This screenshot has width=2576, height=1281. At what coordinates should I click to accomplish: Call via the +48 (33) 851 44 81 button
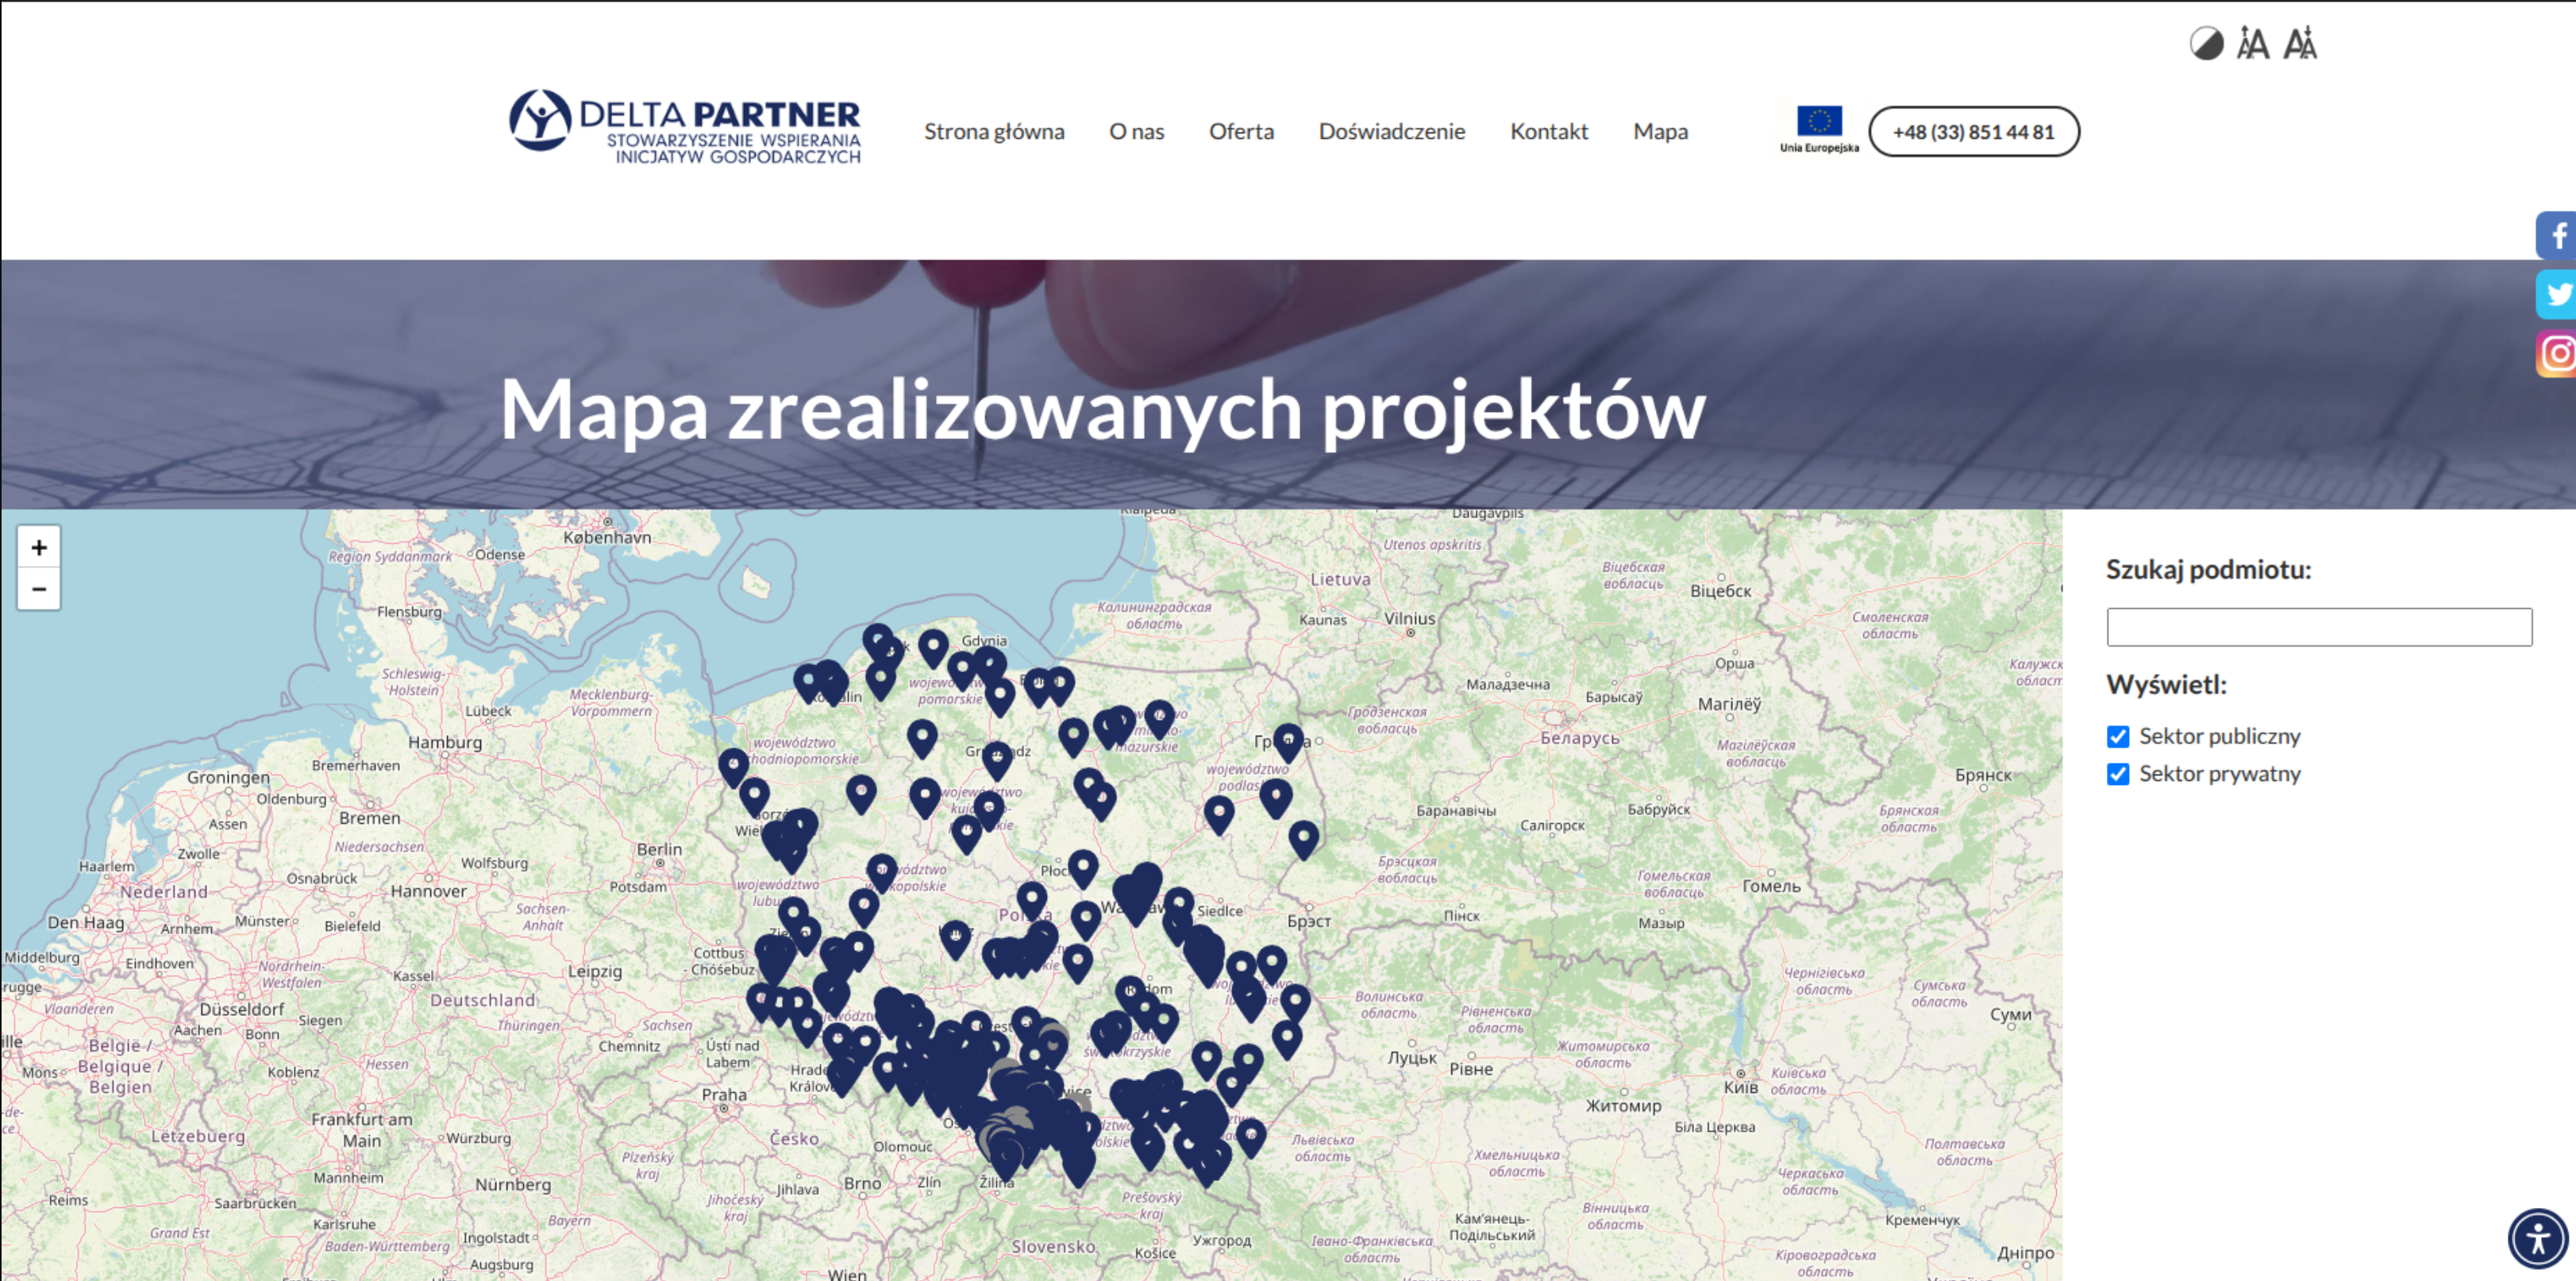(x=1973, y=130)
